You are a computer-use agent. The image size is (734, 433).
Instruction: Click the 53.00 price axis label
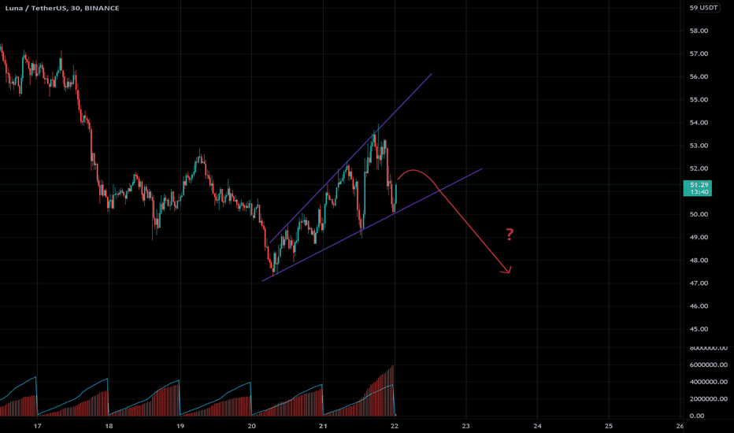[x=699, y=146]
